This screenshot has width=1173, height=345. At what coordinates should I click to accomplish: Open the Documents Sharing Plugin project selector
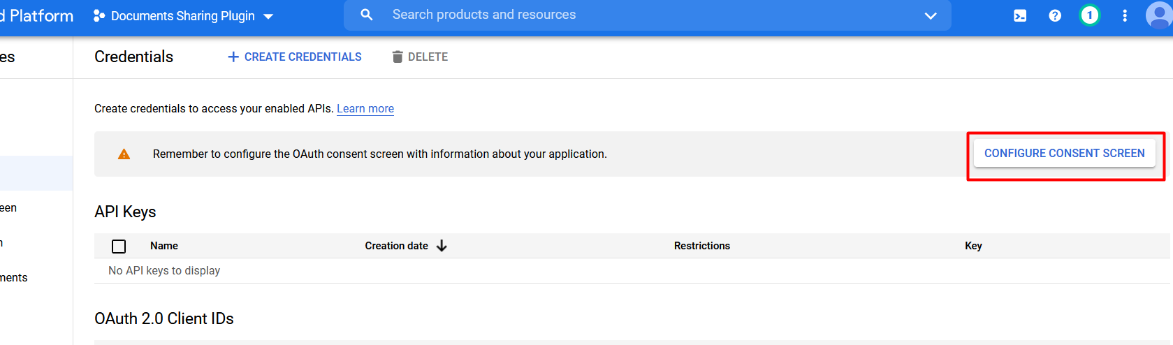pos(183,15)
